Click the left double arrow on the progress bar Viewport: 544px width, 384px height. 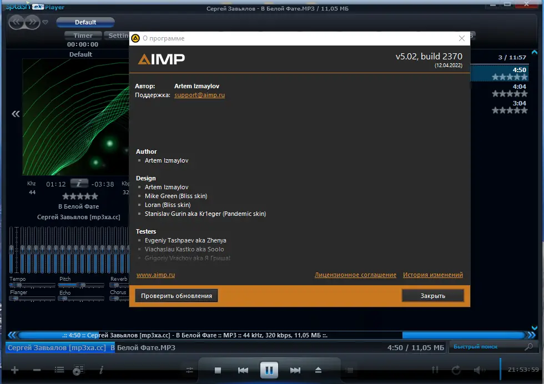(12, 335)
